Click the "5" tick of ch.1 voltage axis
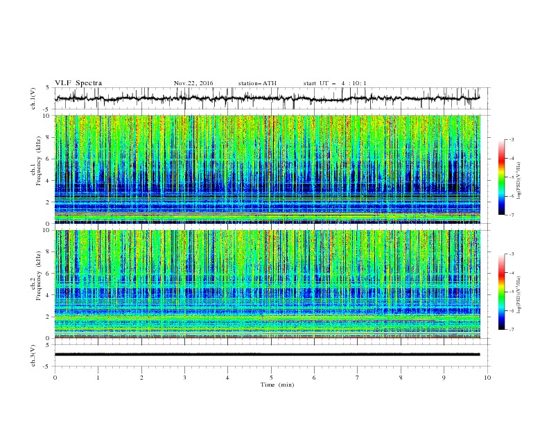The height and width of the screenshot is (424, 549). [x=49, y=88]
